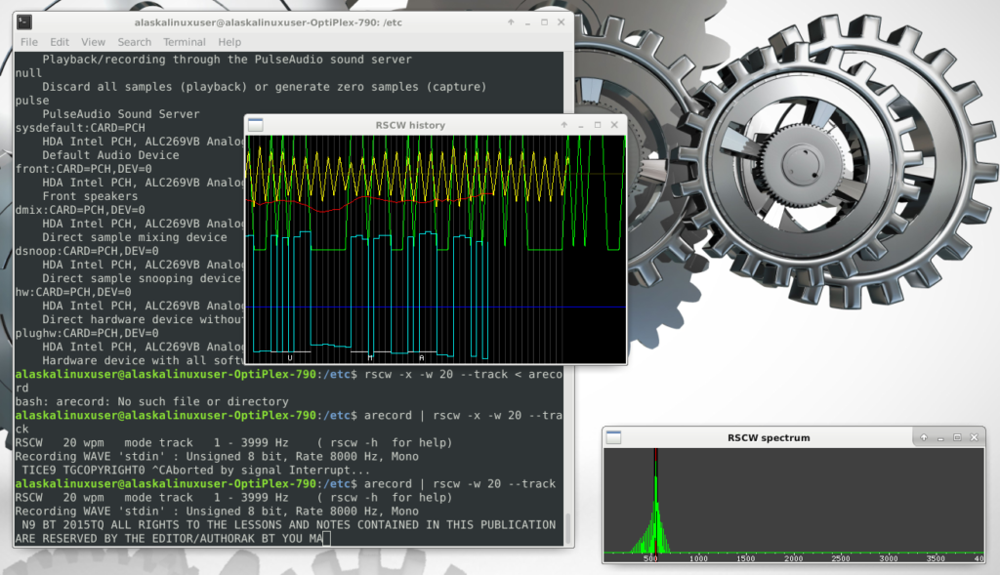Shade the RSCW history window using the up arrow

point(564,125)
